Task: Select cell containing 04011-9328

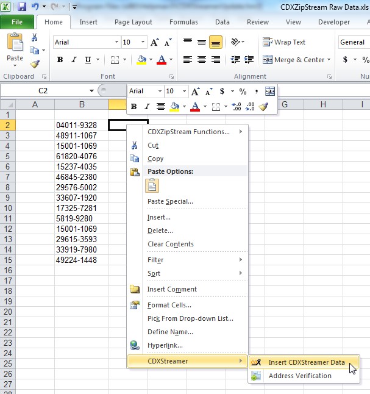Action: pos(82,125)
